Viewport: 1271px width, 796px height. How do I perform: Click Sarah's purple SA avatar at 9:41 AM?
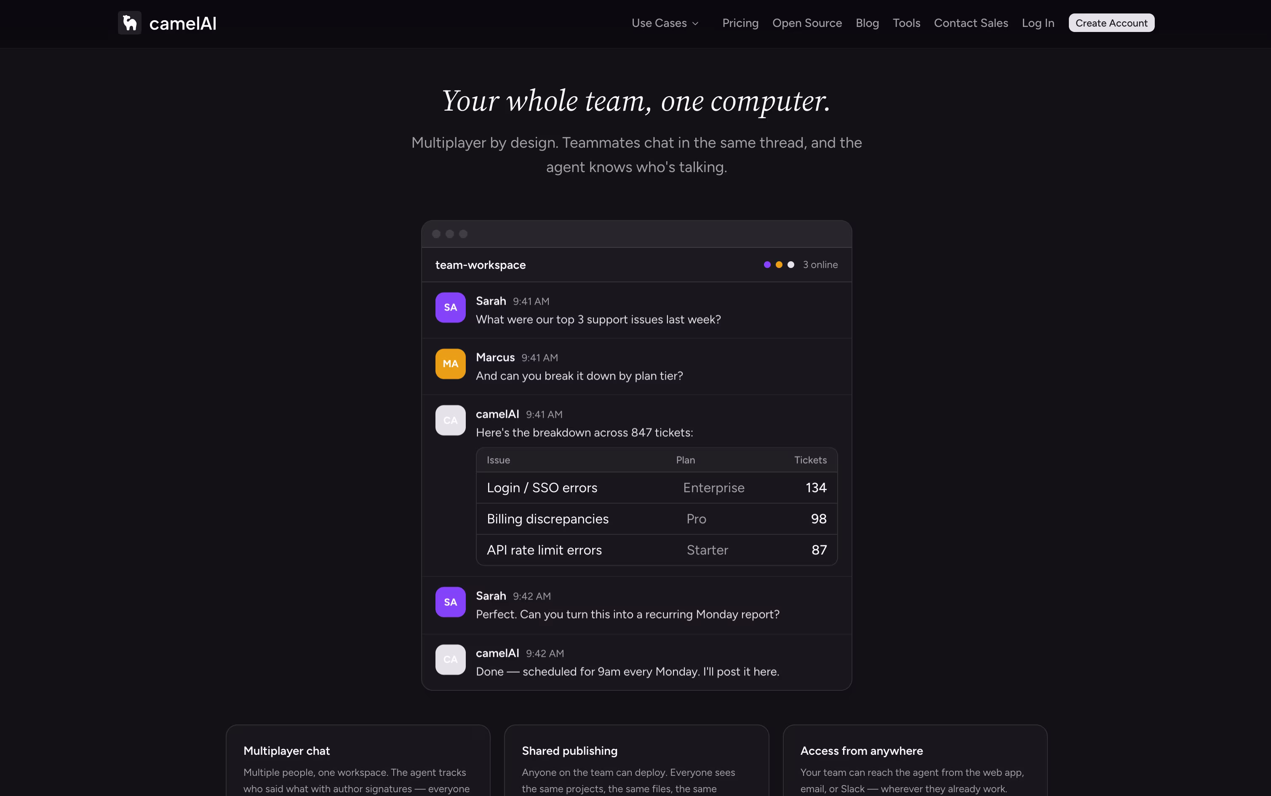click(x=450, y=308)
